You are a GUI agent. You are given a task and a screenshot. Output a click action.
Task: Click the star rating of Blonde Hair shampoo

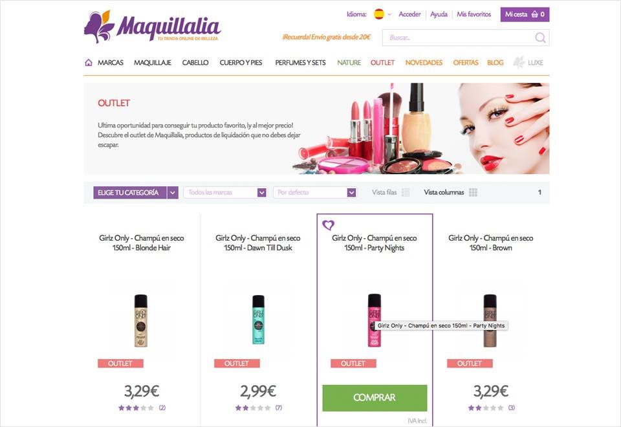coord(135,408)
